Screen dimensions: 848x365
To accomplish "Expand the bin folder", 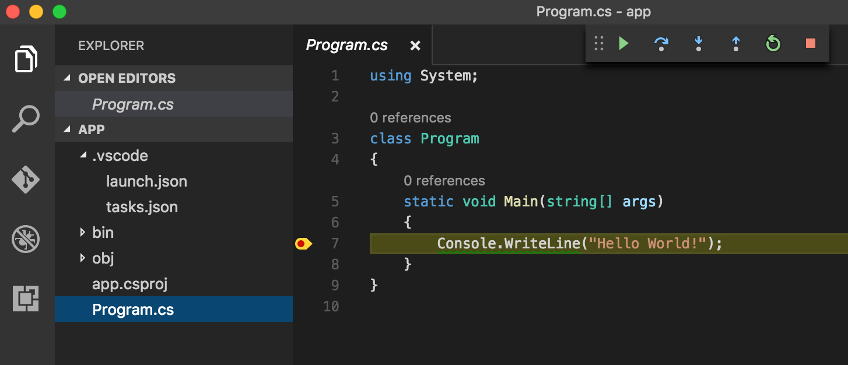I will [83, 232].
